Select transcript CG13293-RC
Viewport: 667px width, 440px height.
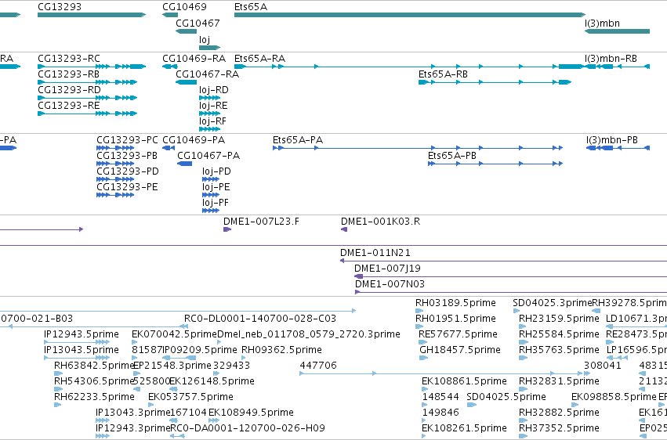69,58
